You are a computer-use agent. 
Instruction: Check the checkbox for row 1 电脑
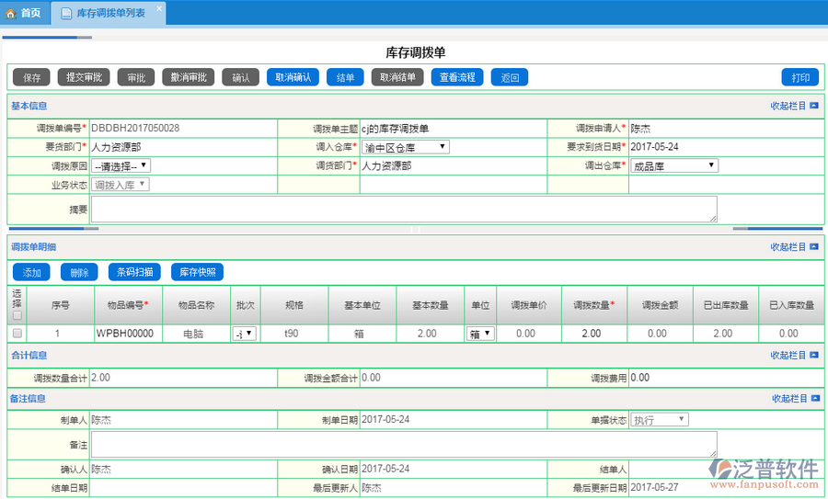pos(17,334)
